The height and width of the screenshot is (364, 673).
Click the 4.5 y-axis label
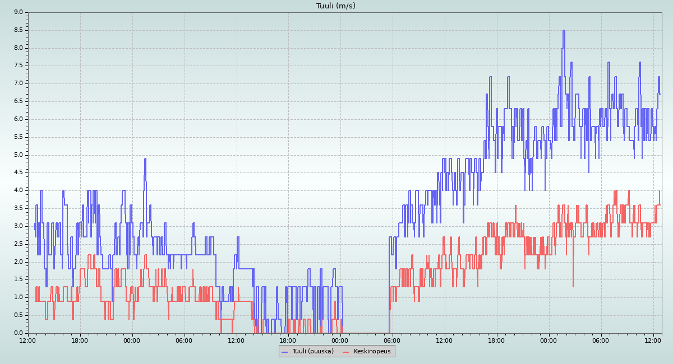point(19,172)
